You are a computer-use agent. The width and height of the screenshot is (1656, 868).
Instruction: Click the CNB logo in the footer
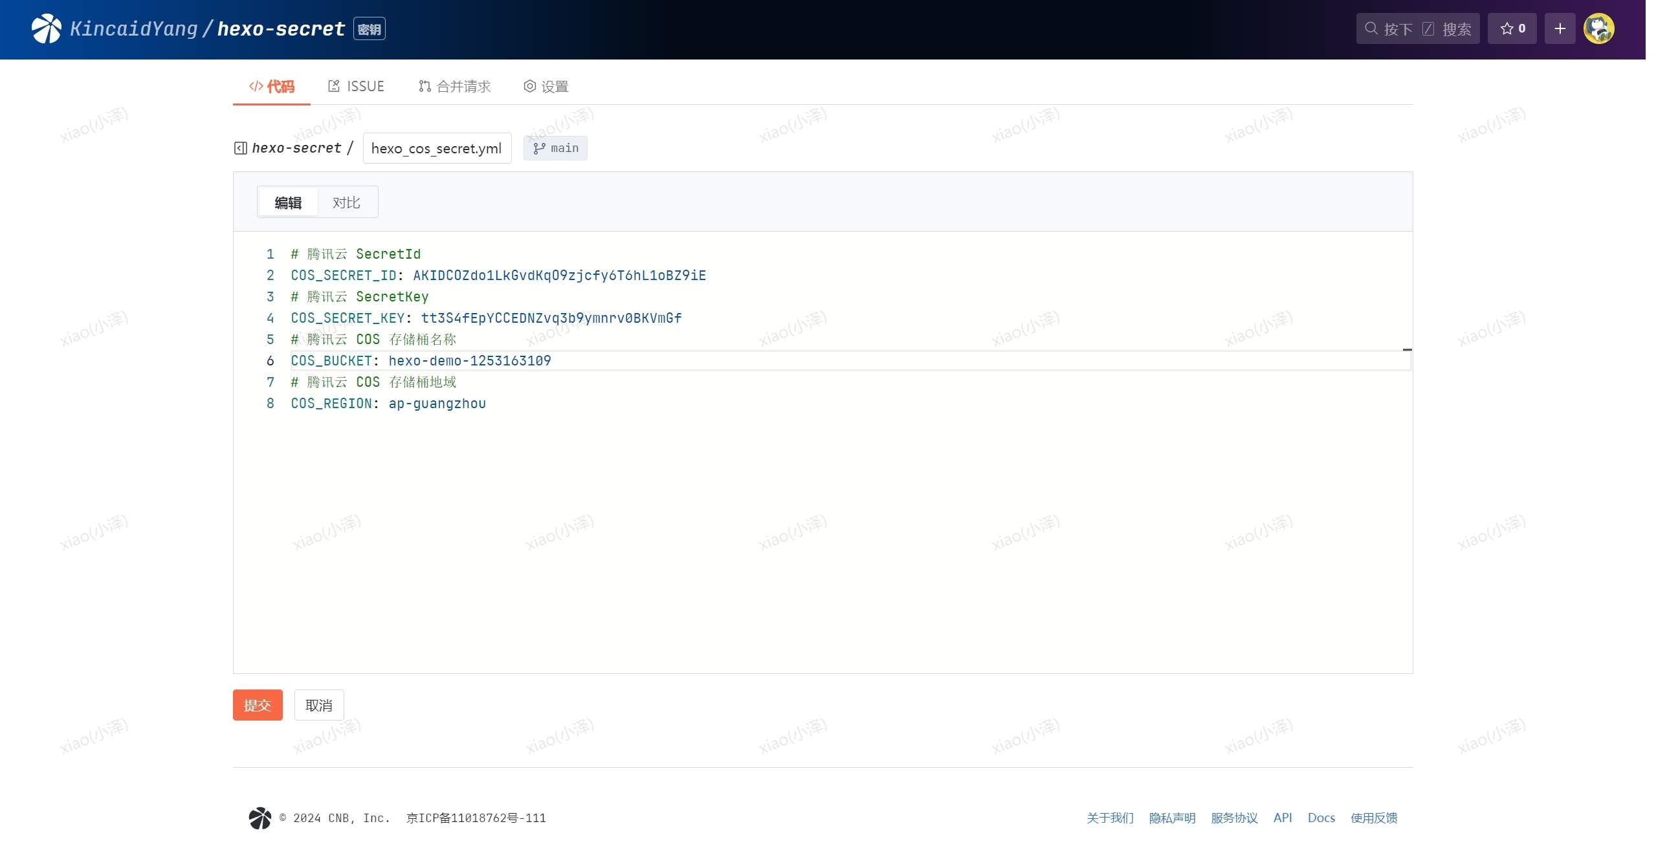pos(260,818)
